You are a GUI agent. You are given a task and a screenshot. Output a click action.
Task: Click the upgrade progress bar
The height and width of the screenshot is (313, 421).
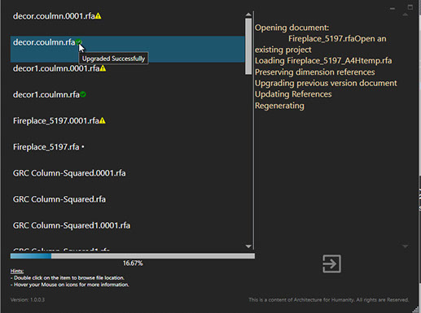tap(133, 256)
